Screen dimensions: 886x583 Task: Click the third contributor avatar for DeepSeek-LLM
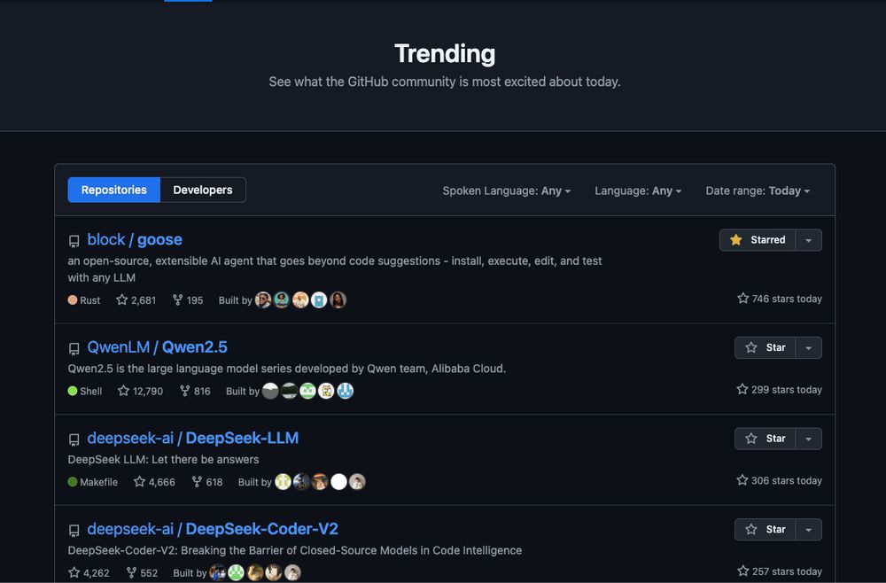click(321, 482)
